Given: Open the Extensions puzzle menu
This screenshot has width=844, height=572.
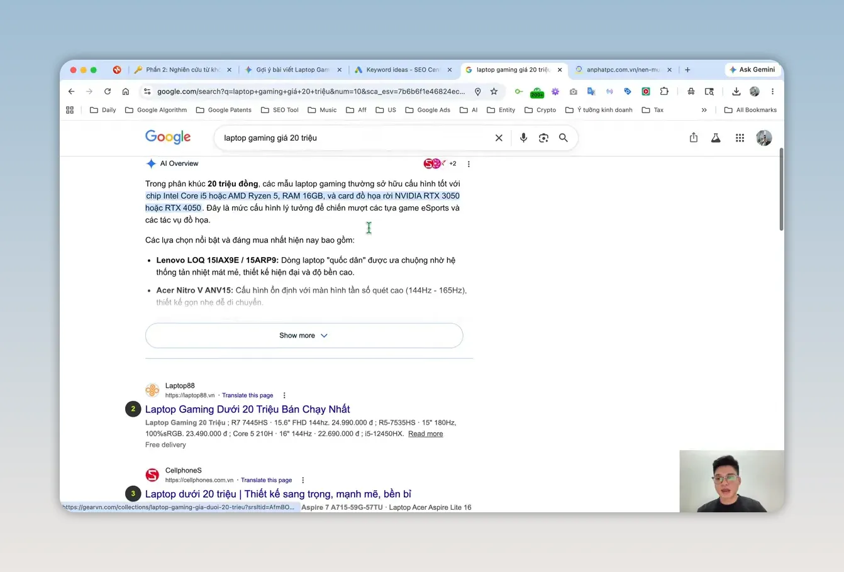Looking at the screenshot, I should 664,92.
